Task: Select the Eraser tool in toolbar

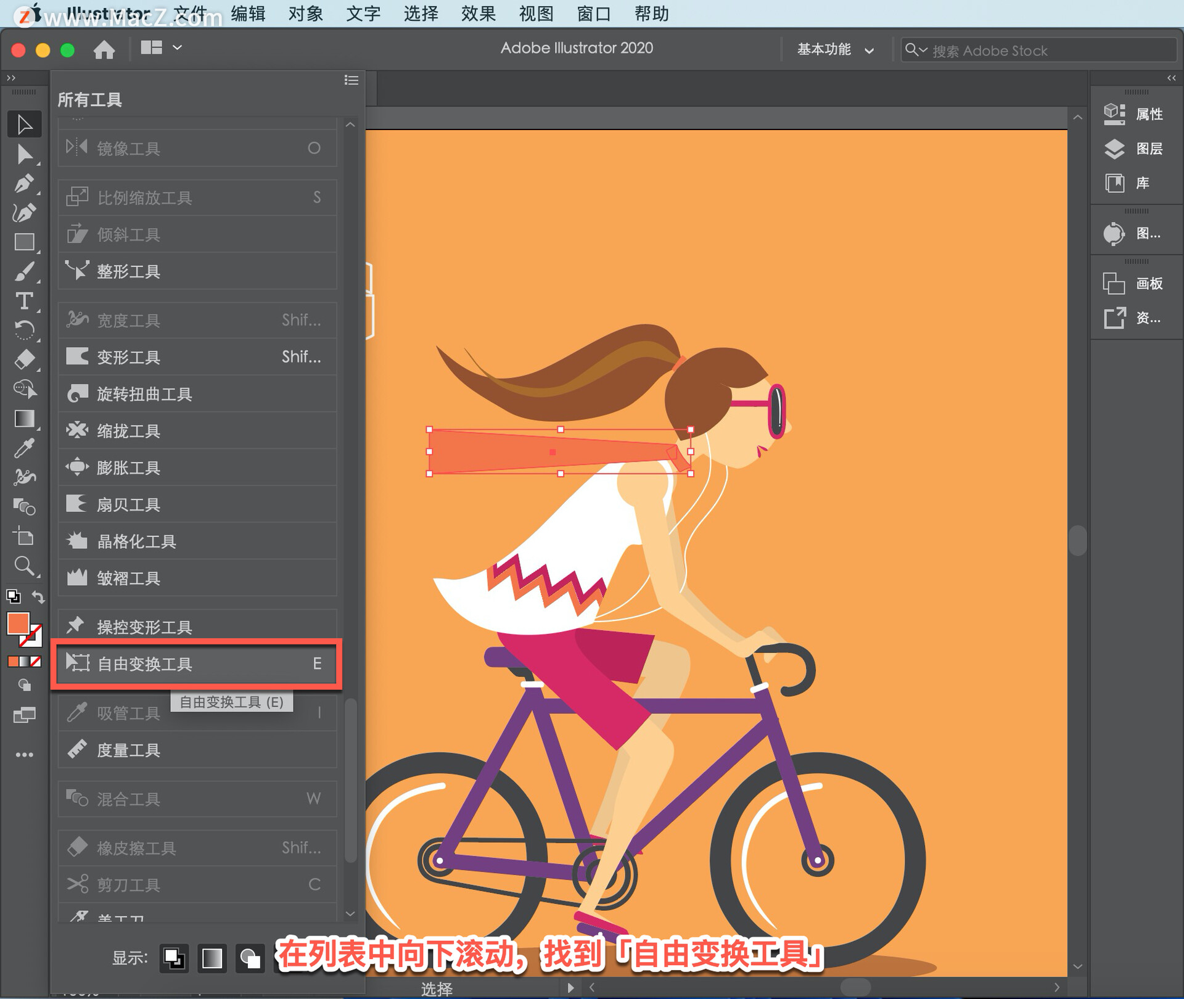Action: (x=24, y=360)
